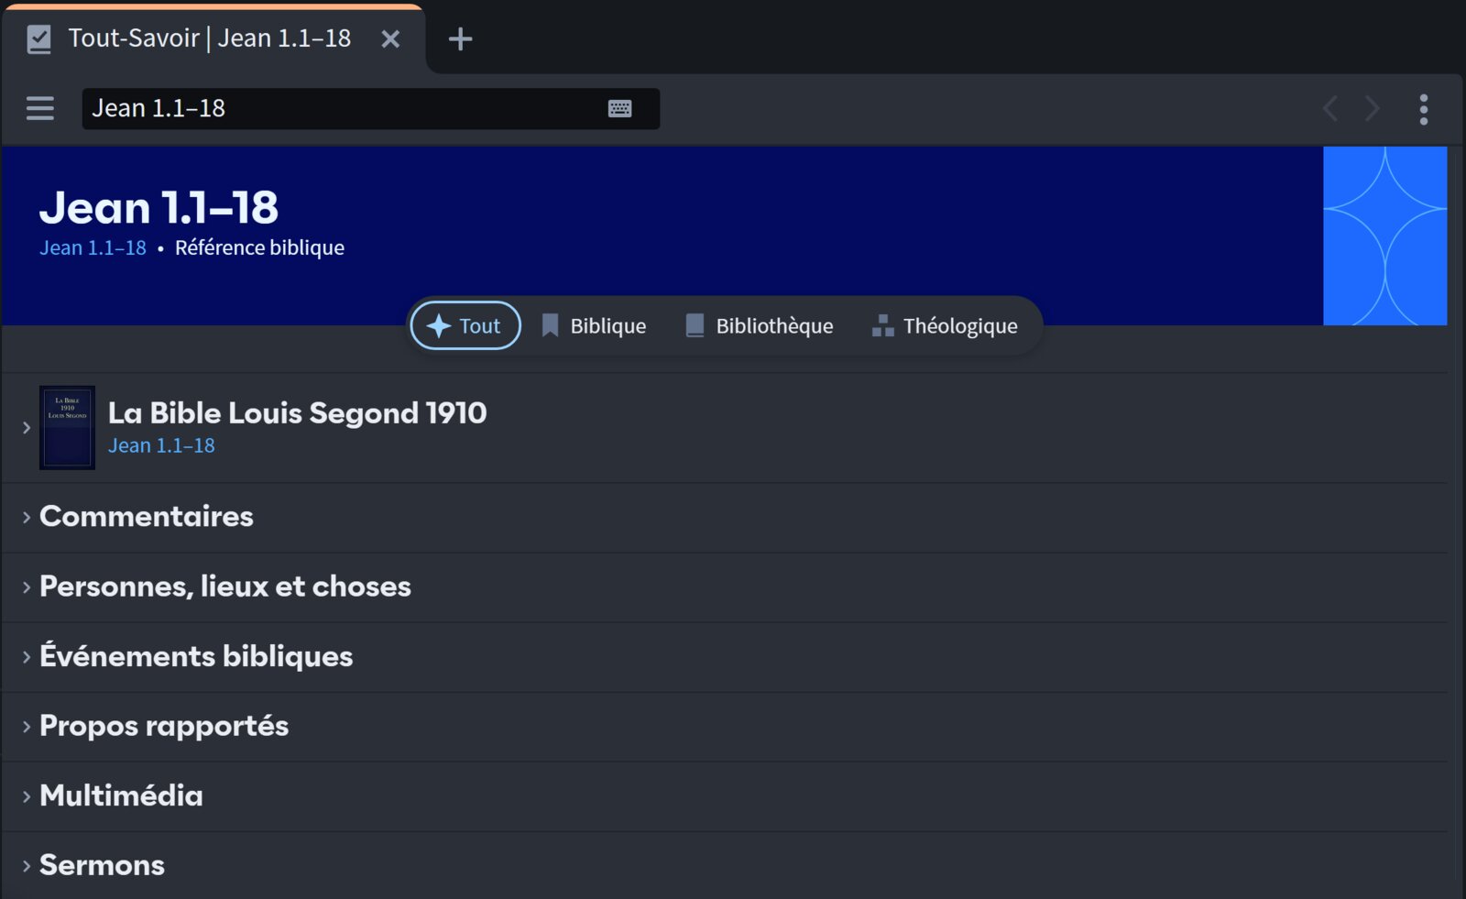Open a new tab with the plus button
Screen dimensions: 1466x899
click(x=461, y=38)
